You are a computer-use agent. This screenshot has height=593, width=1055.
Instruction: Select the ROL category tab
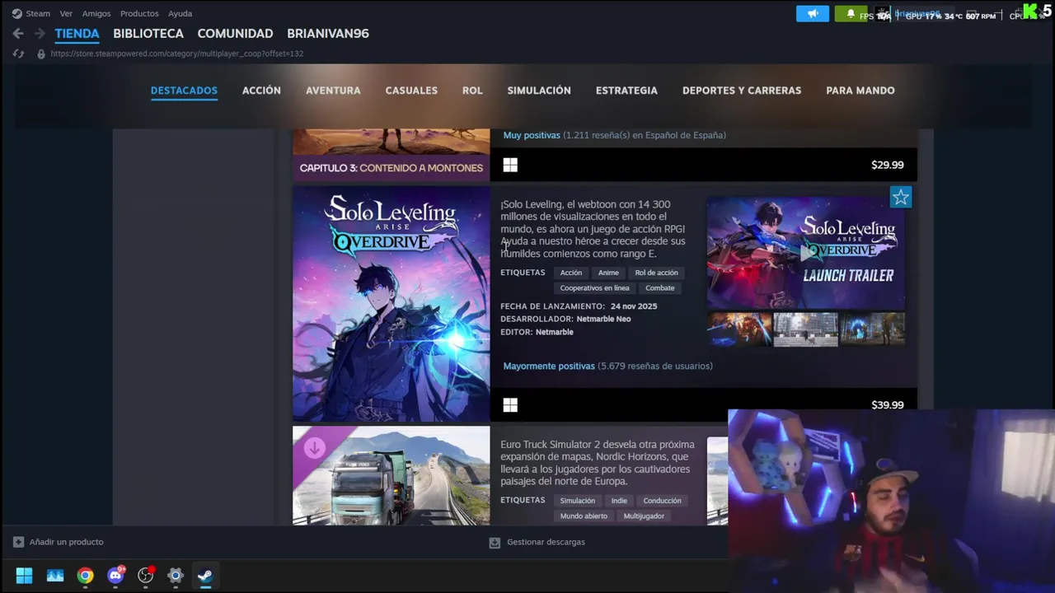pos(472,91)
